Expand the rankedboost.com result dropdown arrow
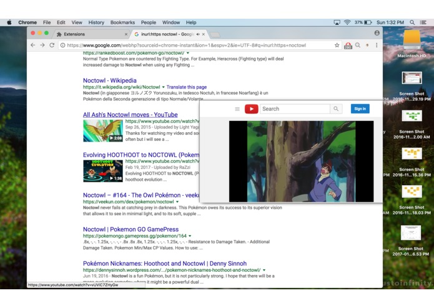 coord(188,53)
